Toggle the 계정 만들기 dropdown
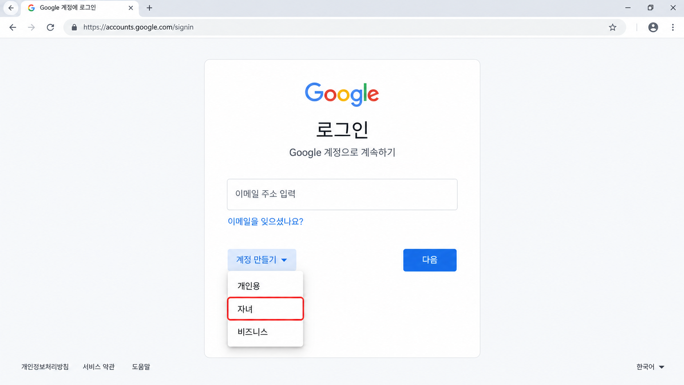 click(262, 260)
